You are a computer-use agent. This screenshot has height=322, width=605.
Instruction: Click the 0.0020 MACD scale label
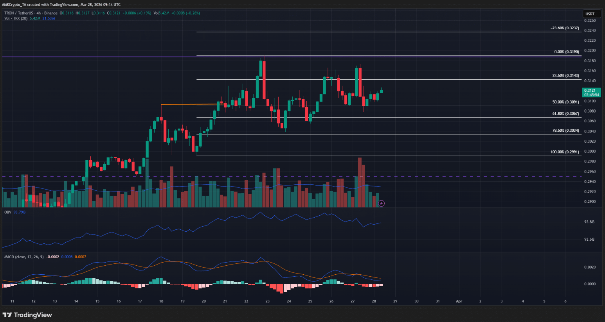(590, 267)
